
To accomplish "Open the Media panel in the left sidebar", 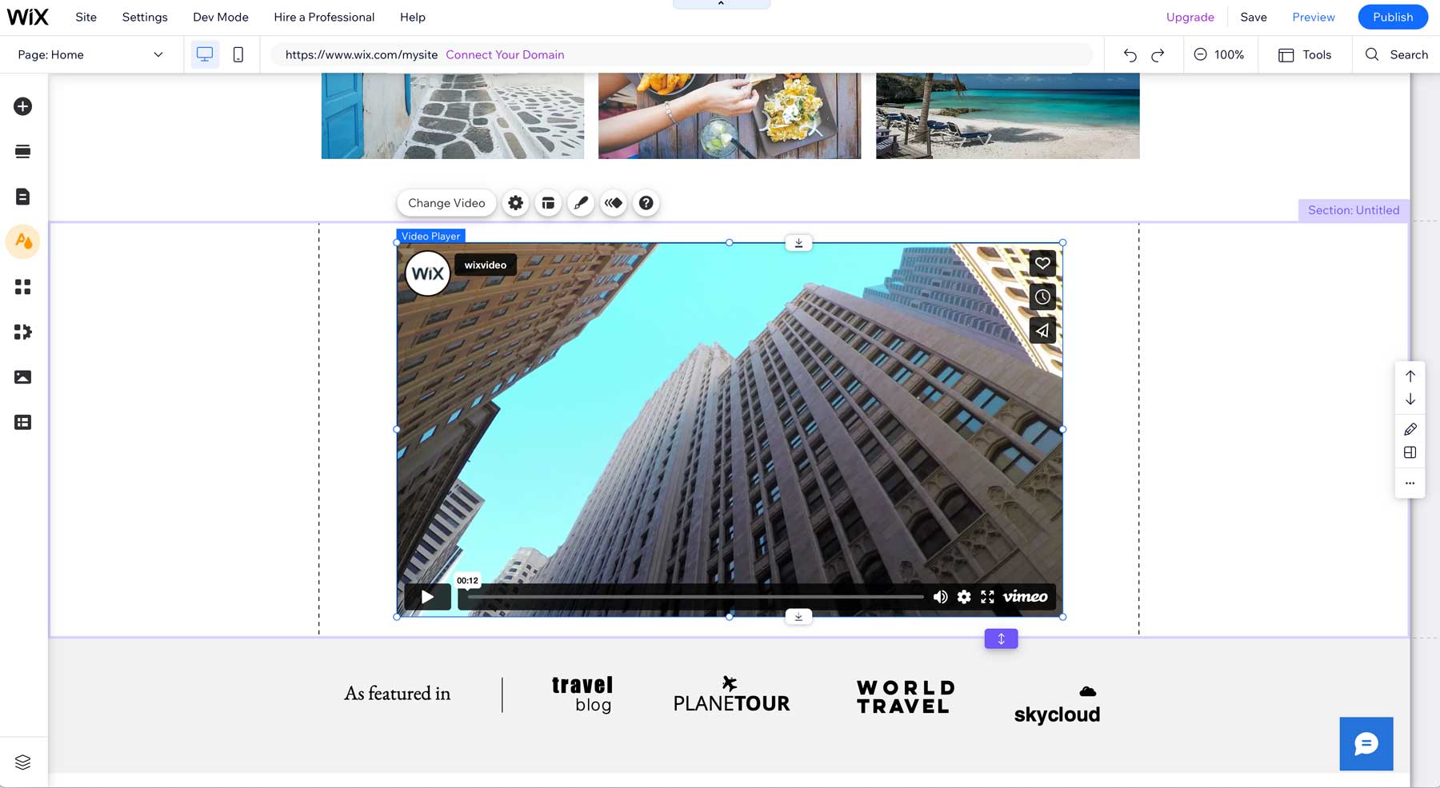I will click(22, 376).
